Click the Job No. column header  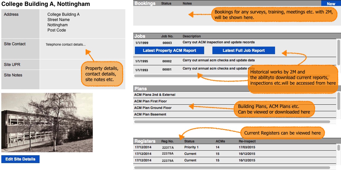[x=167, y=36]
